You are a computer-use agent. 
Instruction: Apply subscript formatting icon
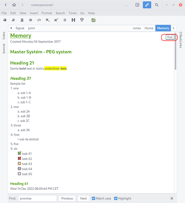pos(48,20)
